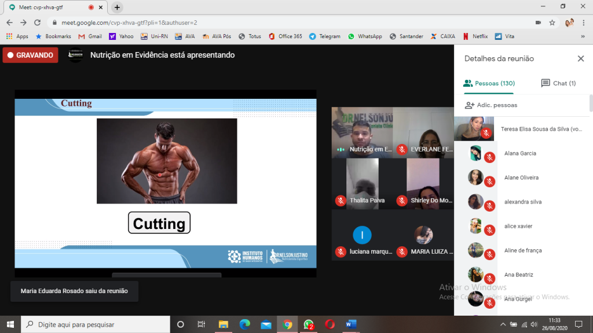The image size is (593, 333).
Task: Click the presented Cutting slide
Action: tap(166, 183)
